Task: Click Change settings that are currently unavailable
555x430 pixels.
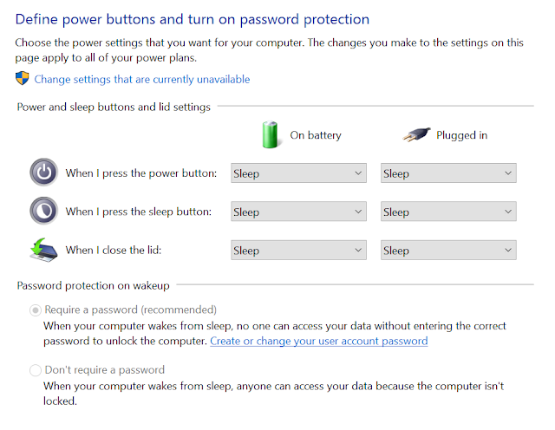Action: coord(142,79)
